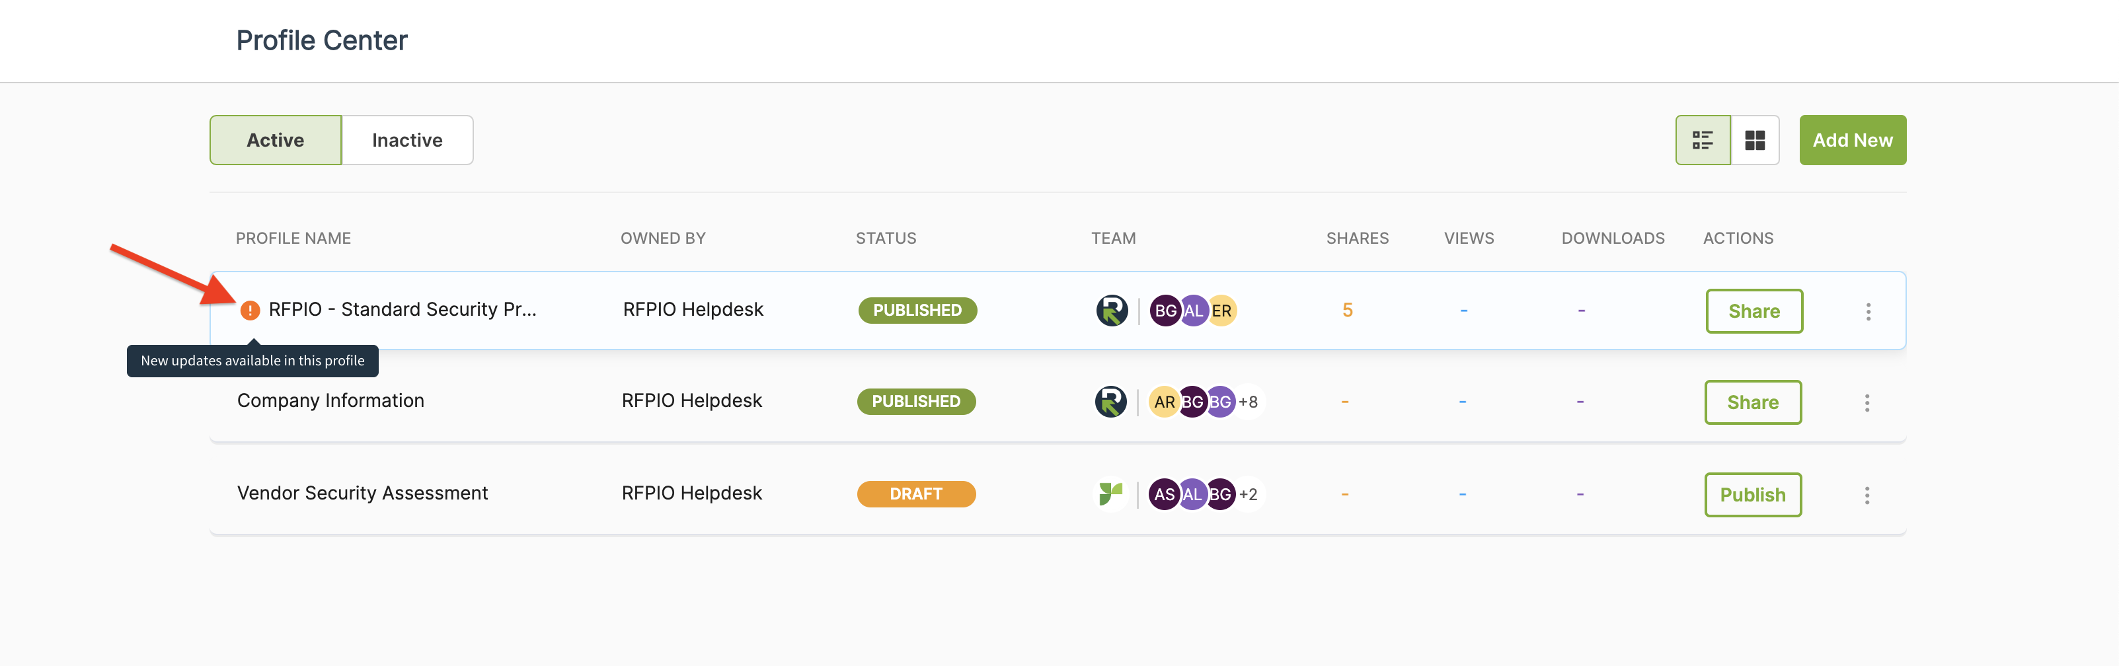Expand the +2 additional team members in Vendor Security
This screenshot has height=666, width=2119.
coord(1249,494)
